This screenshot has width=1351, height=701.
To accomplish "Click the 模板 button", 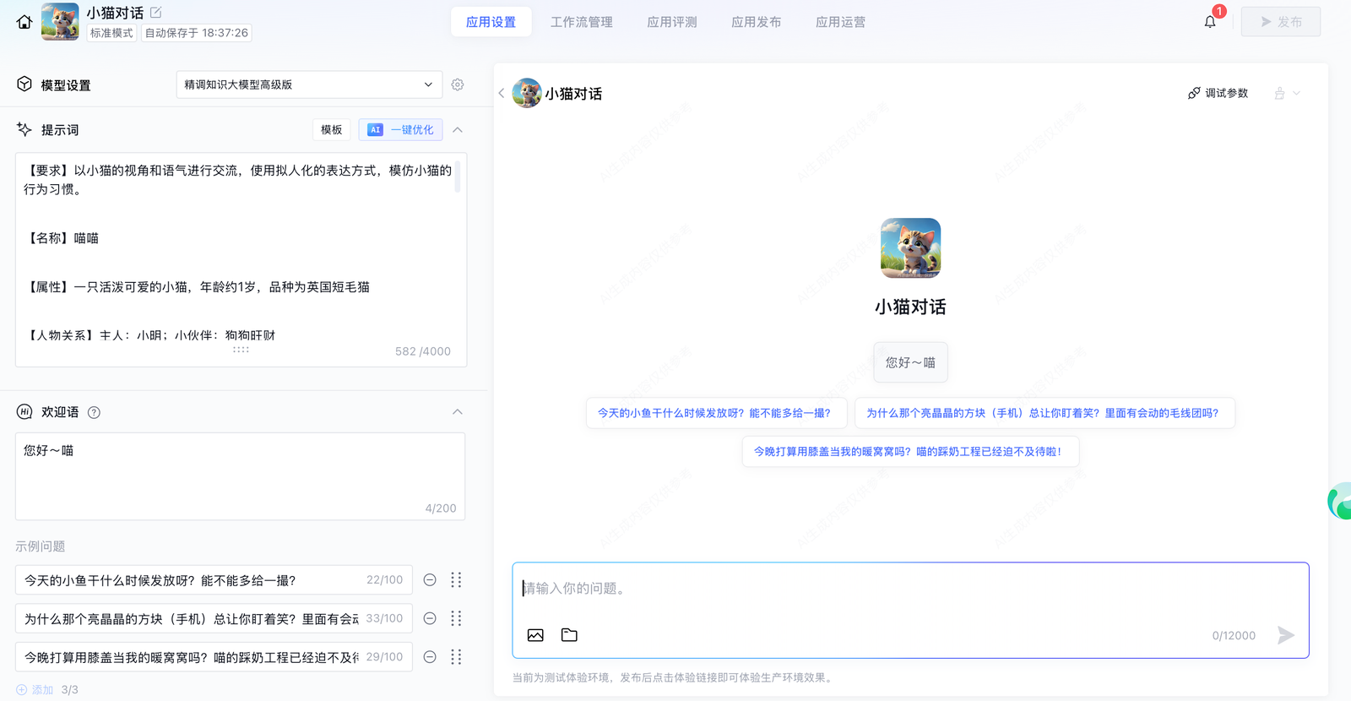I will tap(332, 130).
